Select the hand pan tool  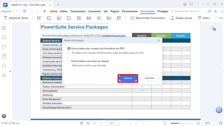[x=81, y=123]
